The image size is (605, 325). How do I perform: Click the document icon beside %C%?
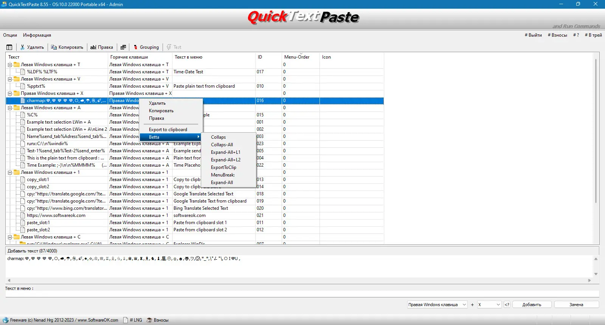pyautogui.click(x=23, y=115)
